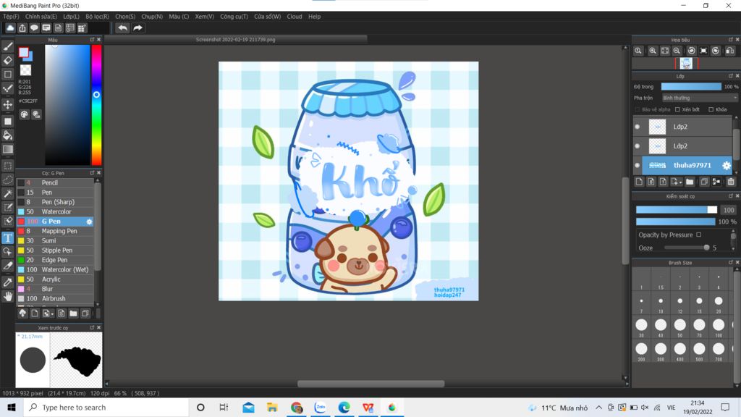Adjust the Độ trong layer opacity slider
This screenshot has width=741, height=417.
coord(691,87)
